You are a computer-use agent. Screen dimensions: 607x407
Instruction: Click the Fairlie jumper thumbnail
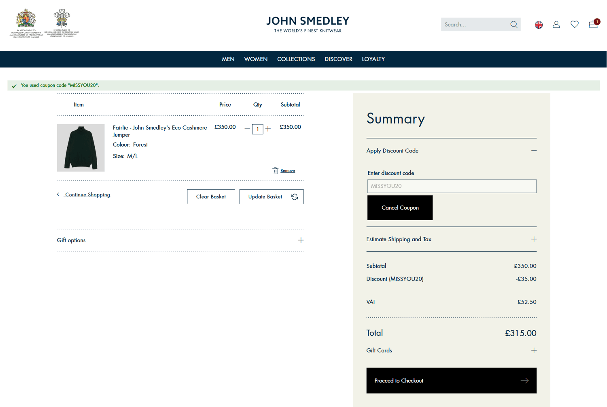(x=81, y=148)
